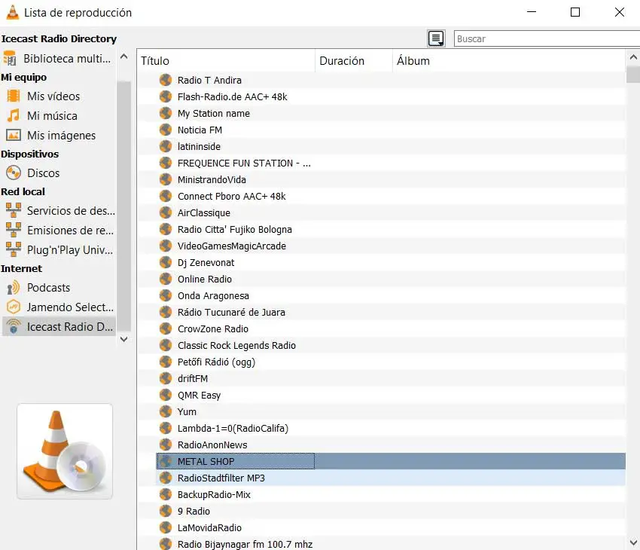Click sidebar scroll down arrow
This screenshot has height=550, width=640.
[124, 339]
